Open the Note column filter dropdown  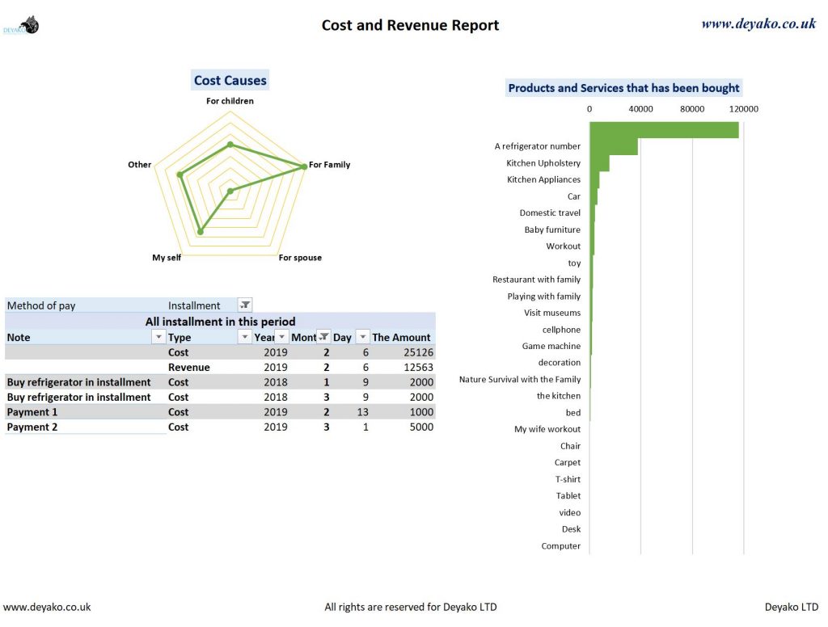pyautogui.click(x=158, y=337)
